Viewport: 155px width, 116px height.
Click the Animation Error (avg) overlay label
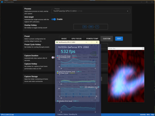(x=65, y=101)
